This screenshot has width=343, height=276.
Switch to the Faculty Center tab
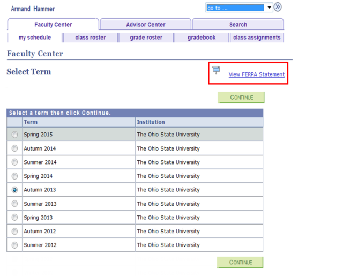53,24
